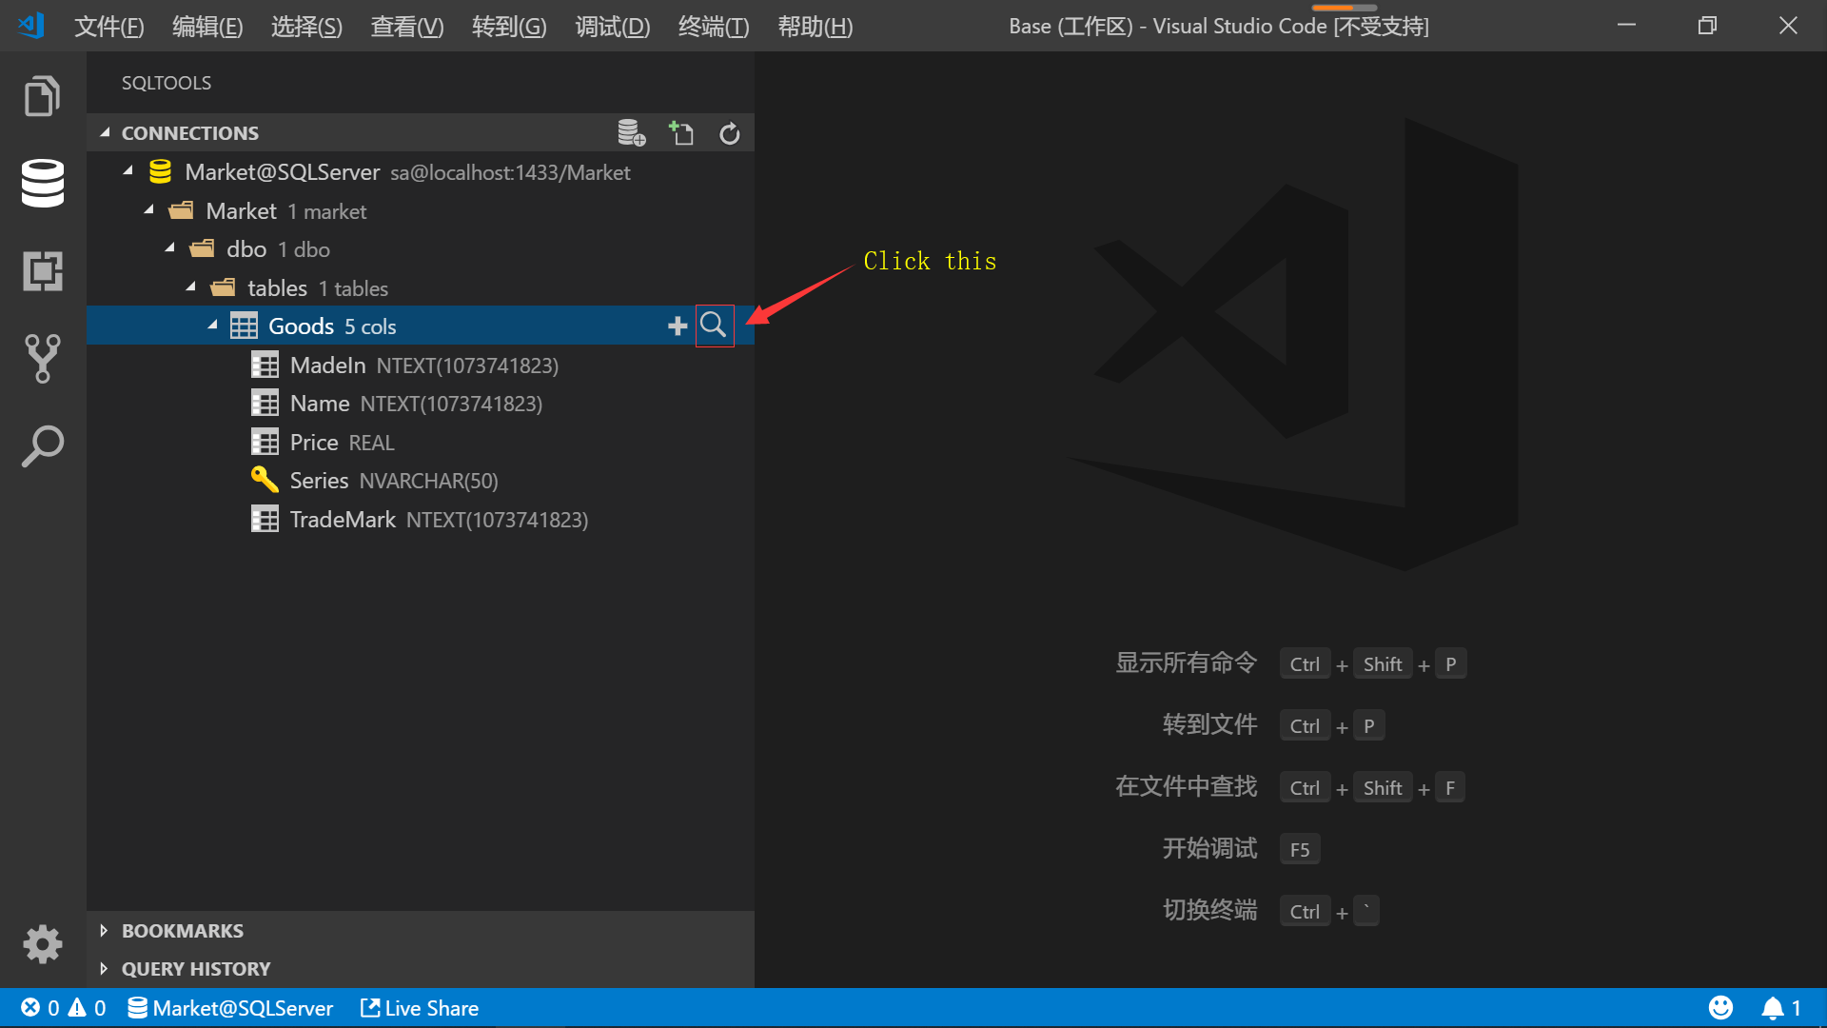Click Live Share in status bar
Image resolution: width=1827 pixels, height=1028 pixels.
420,1008
